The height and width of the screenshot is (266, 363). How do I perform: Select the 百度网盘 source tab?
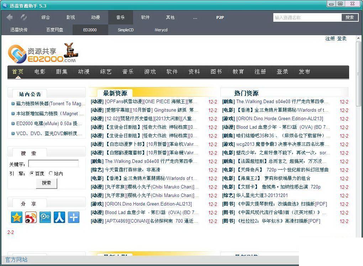click(55, 30)
